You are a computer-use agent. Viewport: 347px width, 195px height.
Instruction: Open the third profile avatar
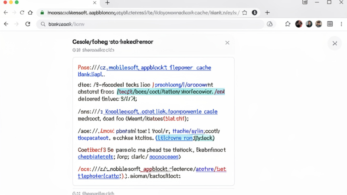tap(319, 24)
